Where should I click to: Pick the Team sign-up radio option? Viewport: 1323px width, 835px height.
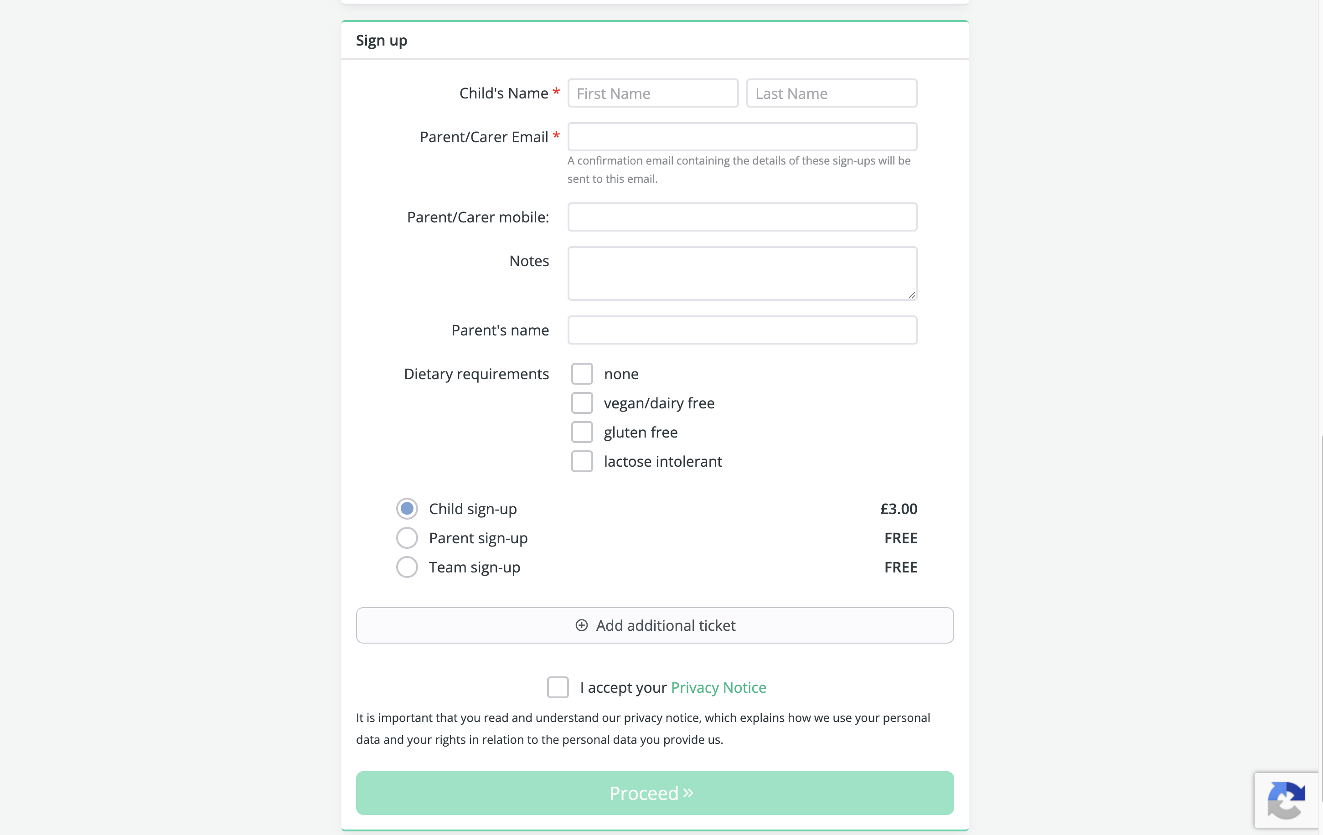click(x=407, y=567)
